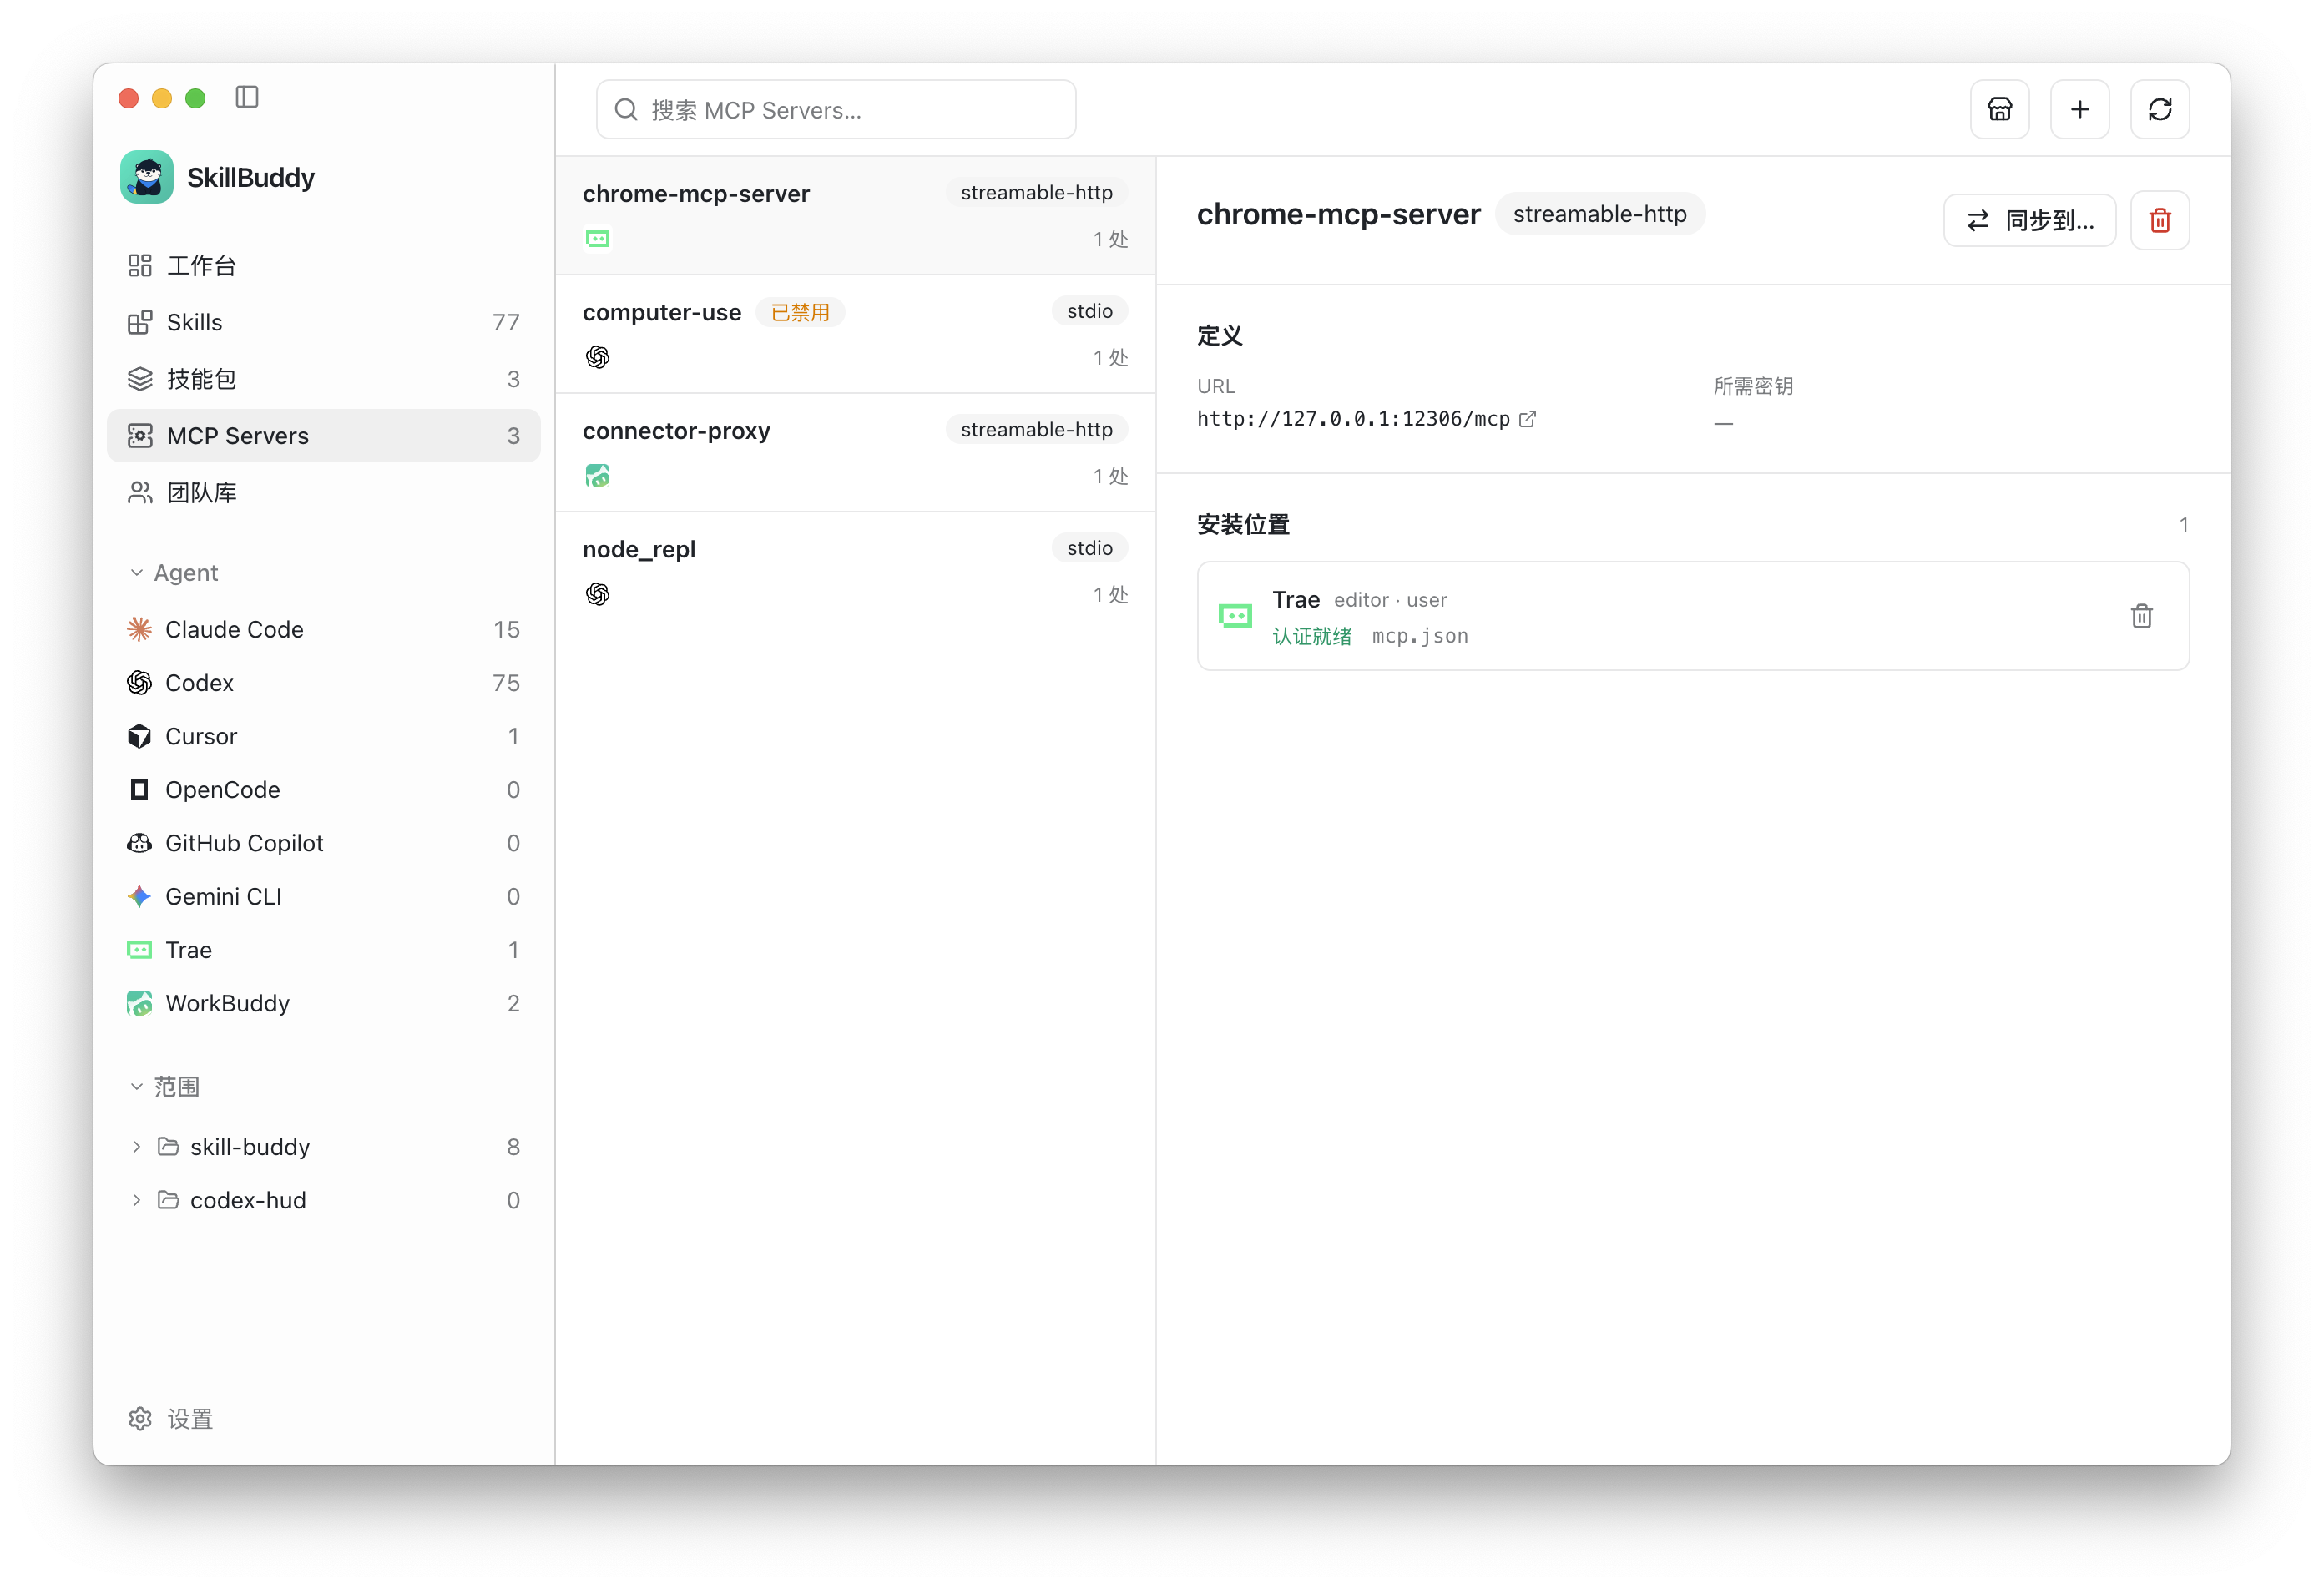Open the marketplace store icon
Image resolution: width=2324 pixels, height=1589 pixels.
pyautogui.click(x=1999, y=109)
